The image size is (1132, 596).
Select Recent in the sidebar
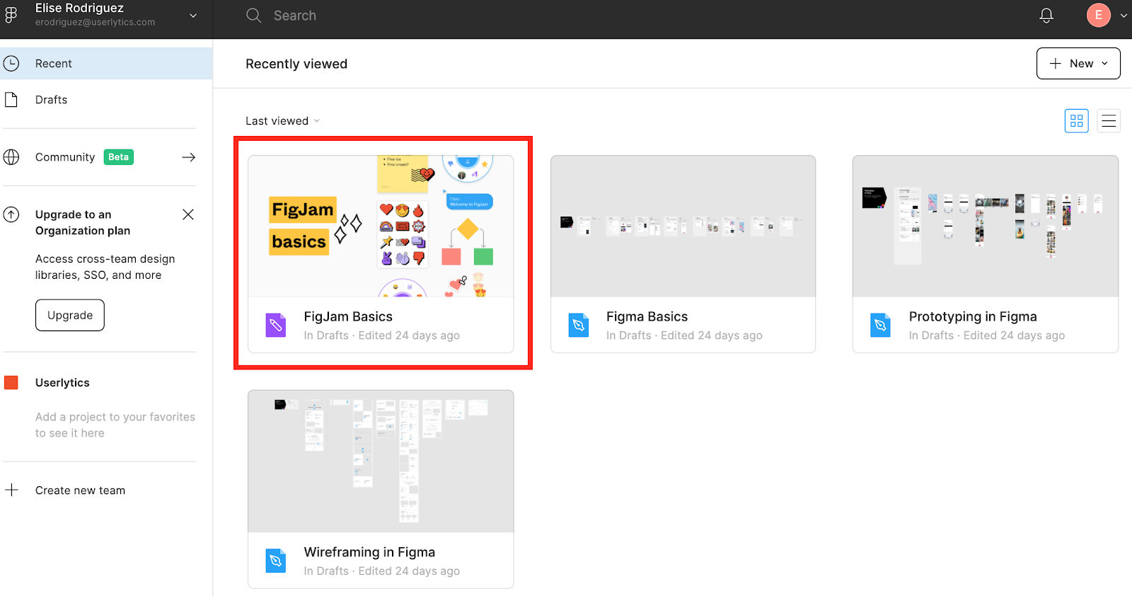click(54, 64)
